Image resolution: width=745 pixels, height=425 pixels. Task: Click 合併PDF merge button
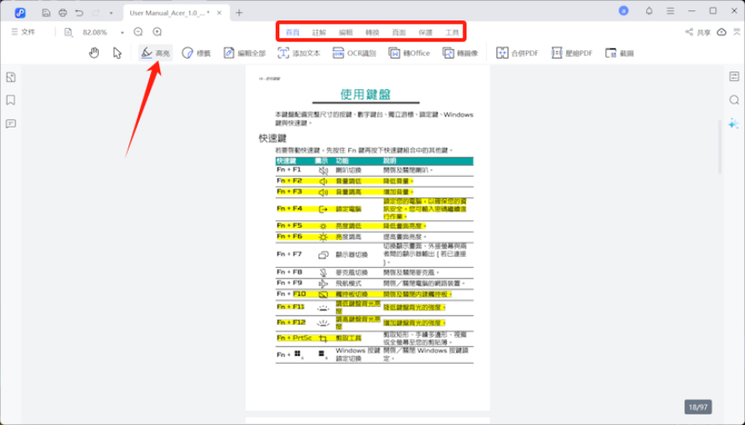click(518, 53)
